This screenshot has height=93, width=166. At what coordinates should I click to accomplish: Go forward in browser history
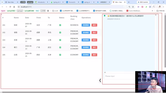6,7
